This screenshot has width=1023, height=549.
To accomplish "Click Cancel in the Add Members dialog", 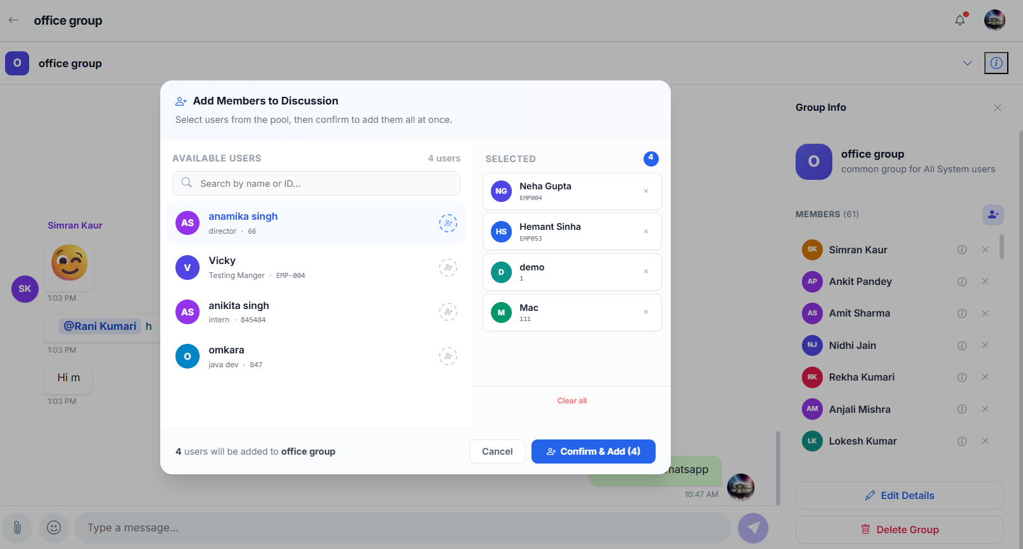I will tap(497, 451).
